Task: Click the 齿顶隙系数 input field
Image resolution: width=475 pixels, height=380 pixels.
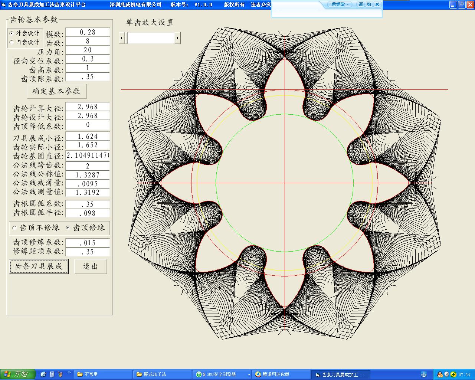Action: (88, 77)
